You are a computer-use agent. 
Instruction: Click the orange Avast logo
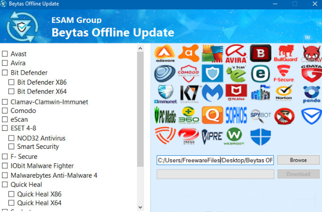point(189,53)
